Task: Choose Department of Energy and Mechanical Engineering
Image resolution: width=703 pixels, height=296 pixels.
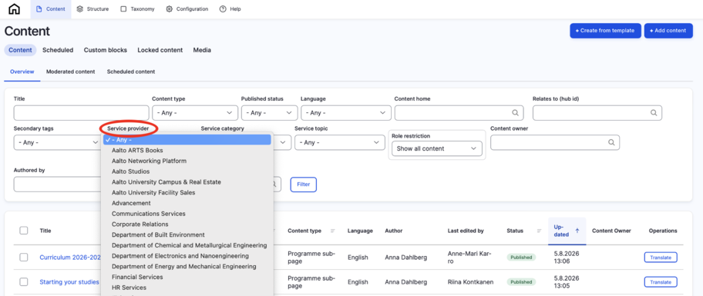Action: coord(183,267)
